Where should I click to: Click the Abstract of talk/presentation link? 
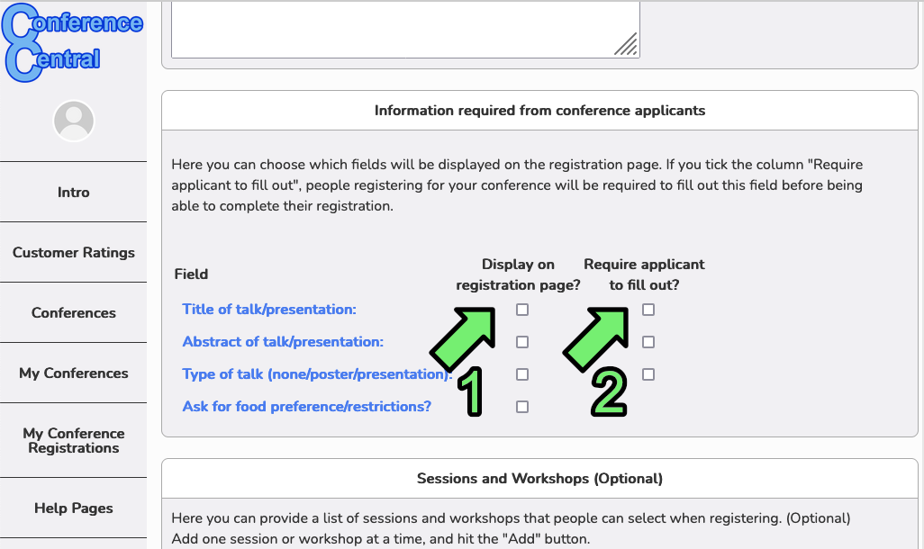[283, 342]
